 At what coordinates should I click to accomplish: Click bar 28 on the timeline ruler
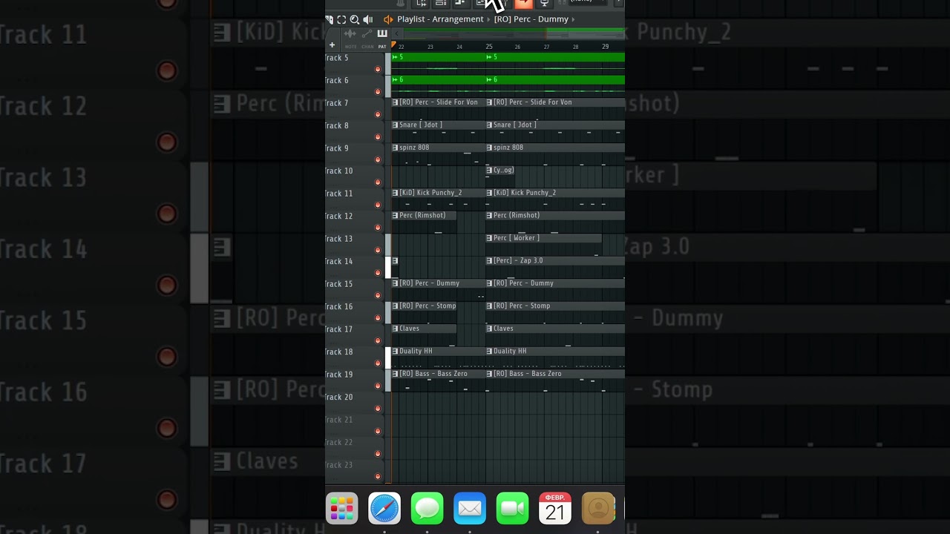coord(576,47)
